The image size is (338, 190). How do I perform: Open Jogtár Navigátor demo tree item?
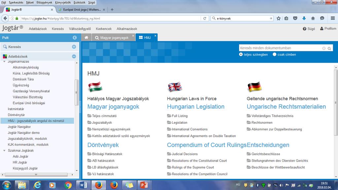pos(24,133)
